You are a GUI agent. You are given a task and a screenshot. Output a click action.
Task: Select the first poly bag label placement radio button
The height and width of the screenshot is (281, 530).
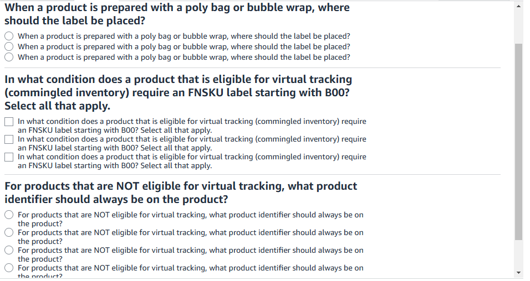pyautogui.click(x=9, y=36)
